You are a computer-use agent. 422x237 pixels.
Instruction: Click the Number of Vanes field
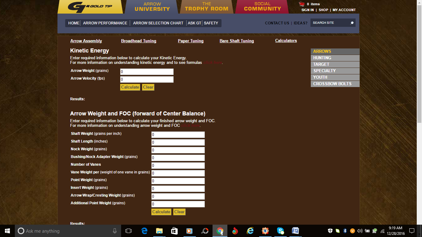coord(178,165)
